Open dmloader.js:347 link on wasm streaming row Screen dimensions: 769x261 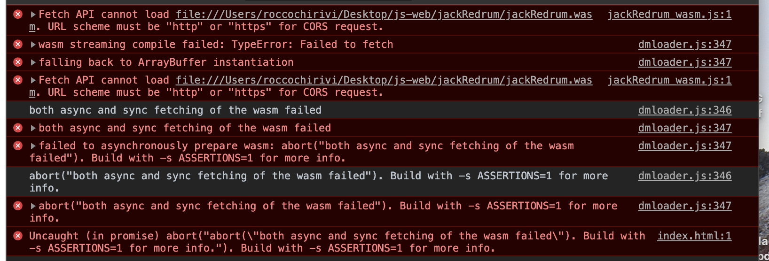684,45
